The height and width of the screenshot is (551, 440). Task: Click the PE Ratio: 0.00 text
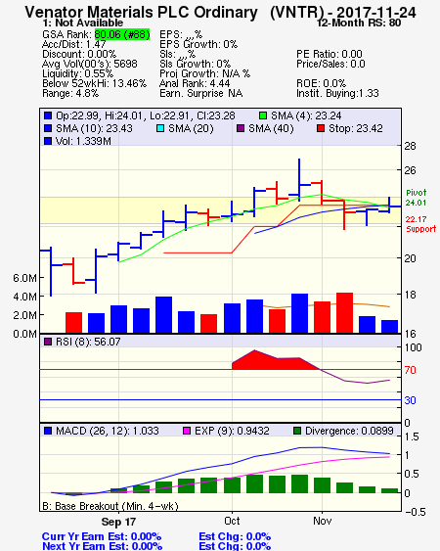point(330,54)
